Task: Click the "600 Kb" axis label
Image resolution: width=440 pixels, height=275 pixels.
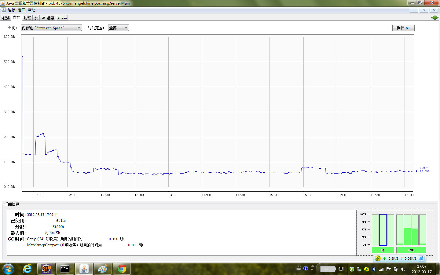Action: [x=9, y=37]
